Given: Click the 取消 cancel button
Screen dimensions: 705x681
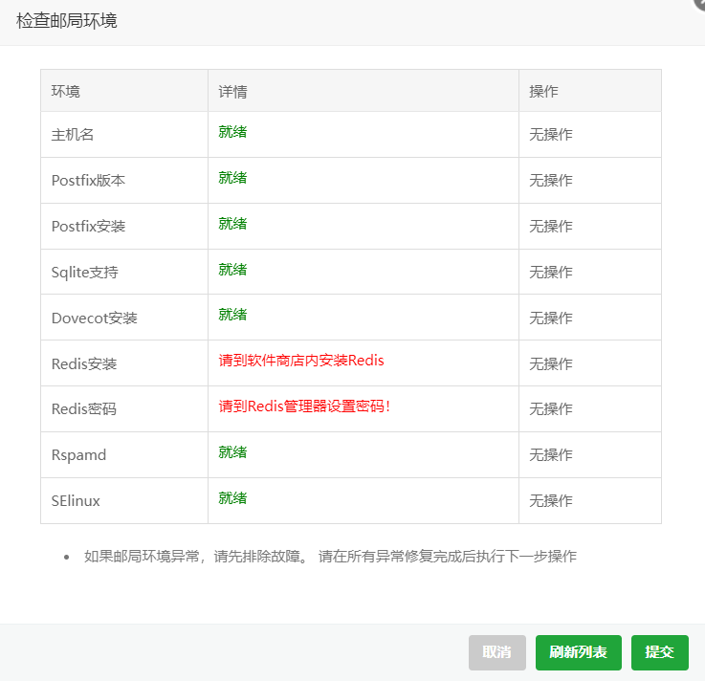Looking at the screenshot, I should (496, 652).
